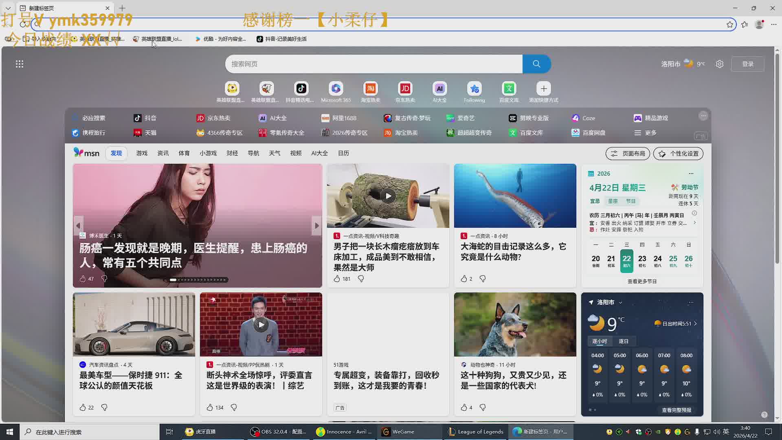This screenshot has height=440, width=782.
Task: Open League of Legends from the taskbar
Action: coord(476,431)
